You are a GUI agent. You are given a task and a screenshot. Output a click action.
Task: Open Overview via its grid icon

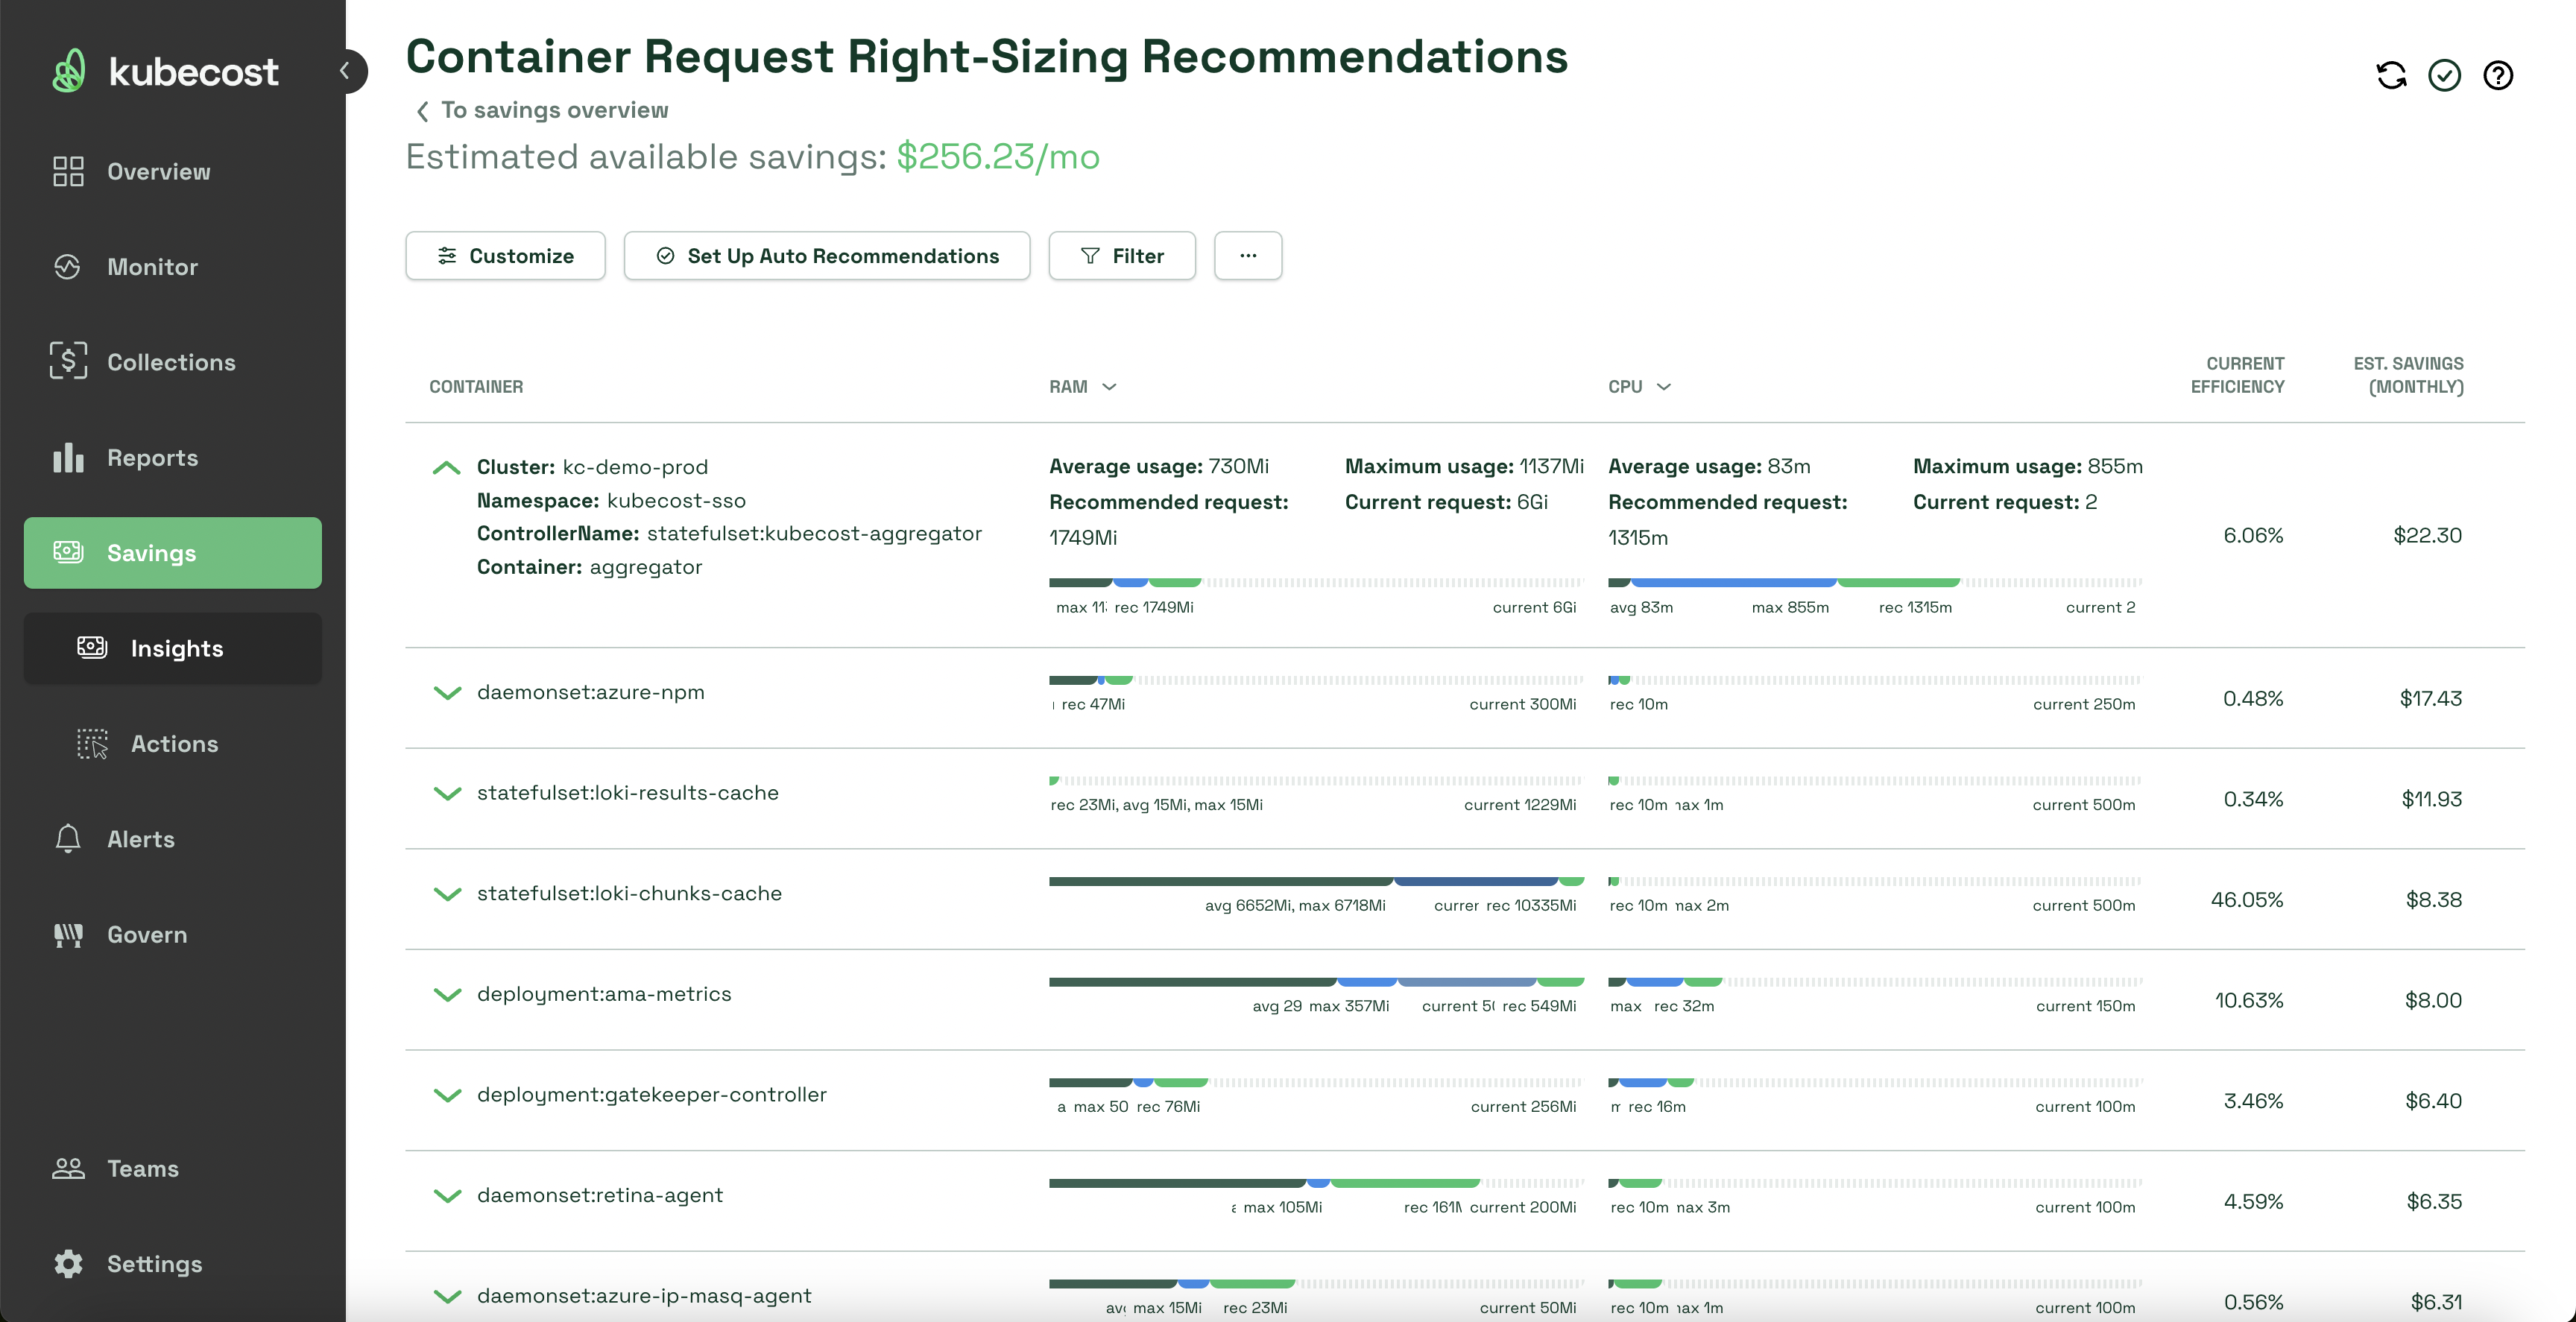68,171
